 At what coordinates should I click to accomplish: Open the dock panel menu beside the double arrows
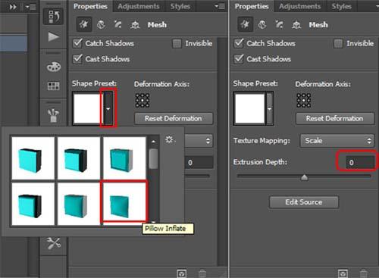point(30,7)
